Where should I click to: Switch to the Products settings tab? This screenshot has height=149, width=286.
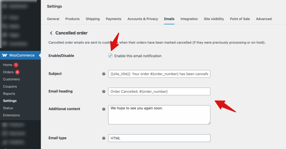tap(72, 19)
